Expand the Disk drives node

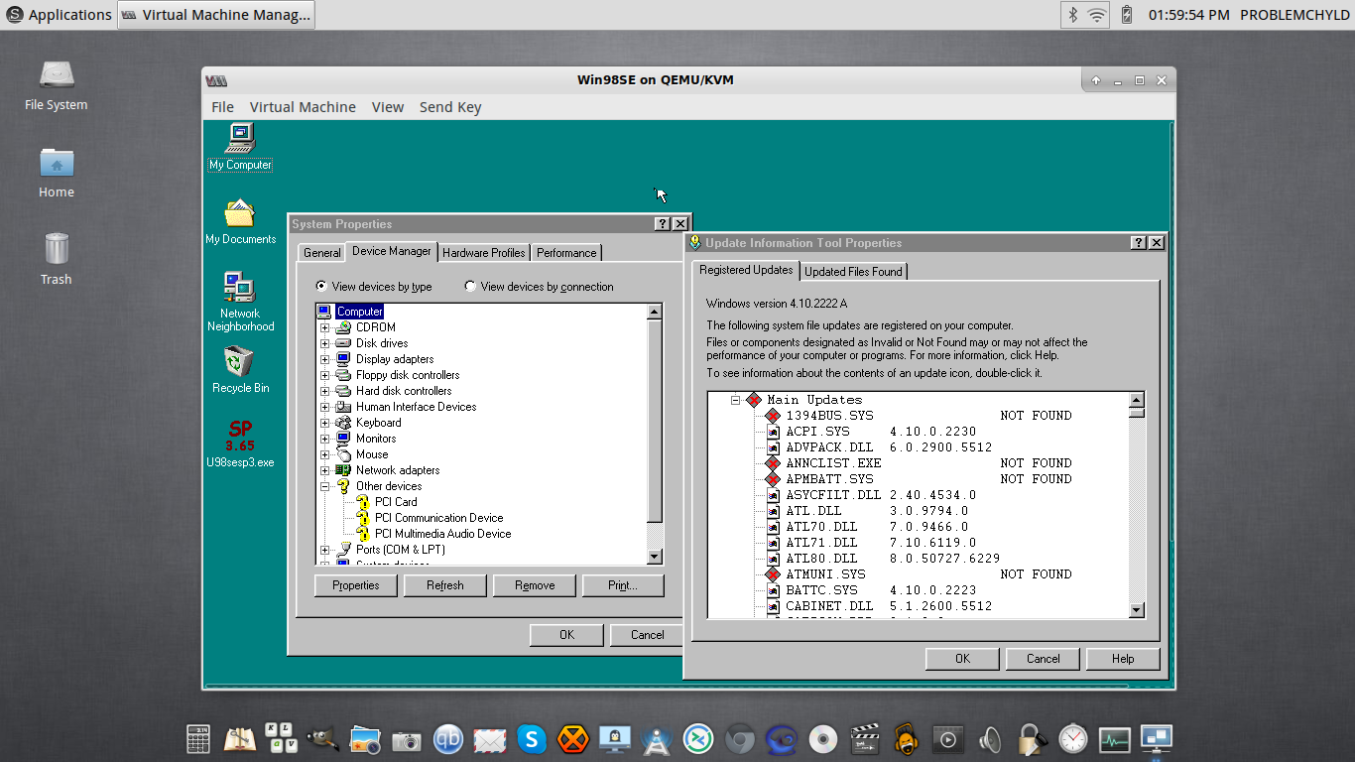(324, 343)
